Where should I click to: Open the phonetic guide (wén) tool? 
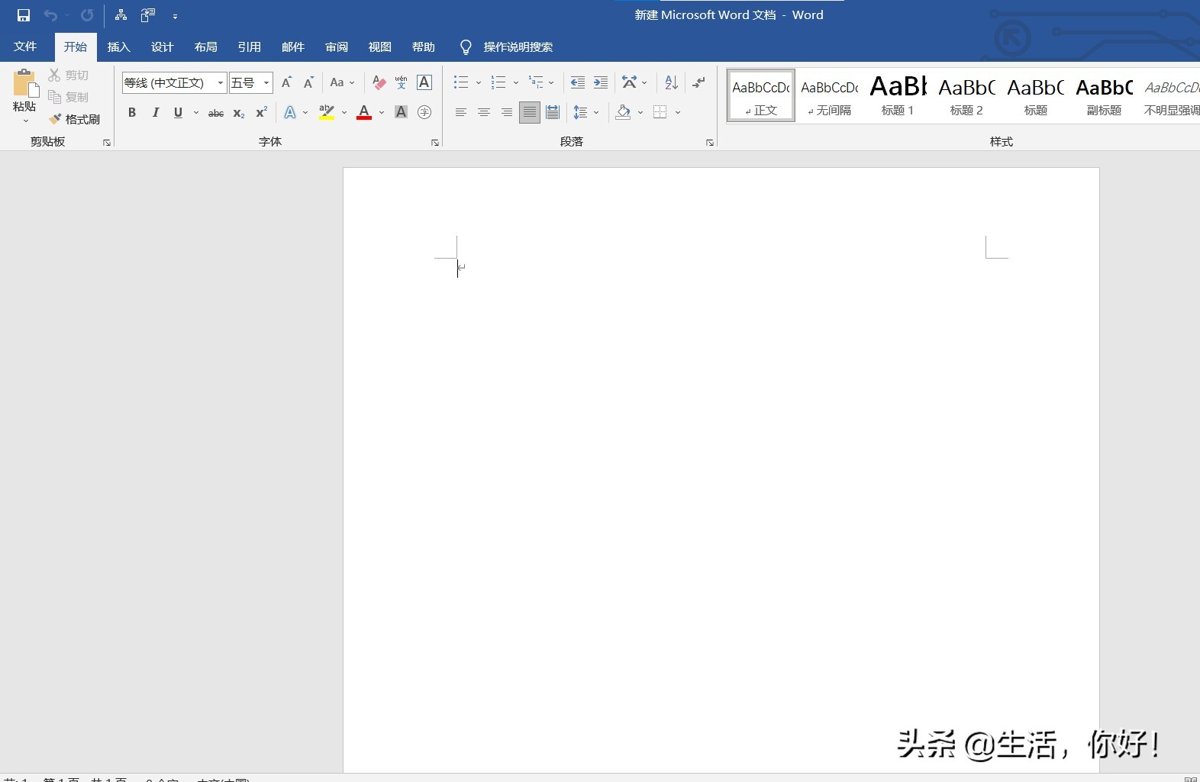pos(401,82)
